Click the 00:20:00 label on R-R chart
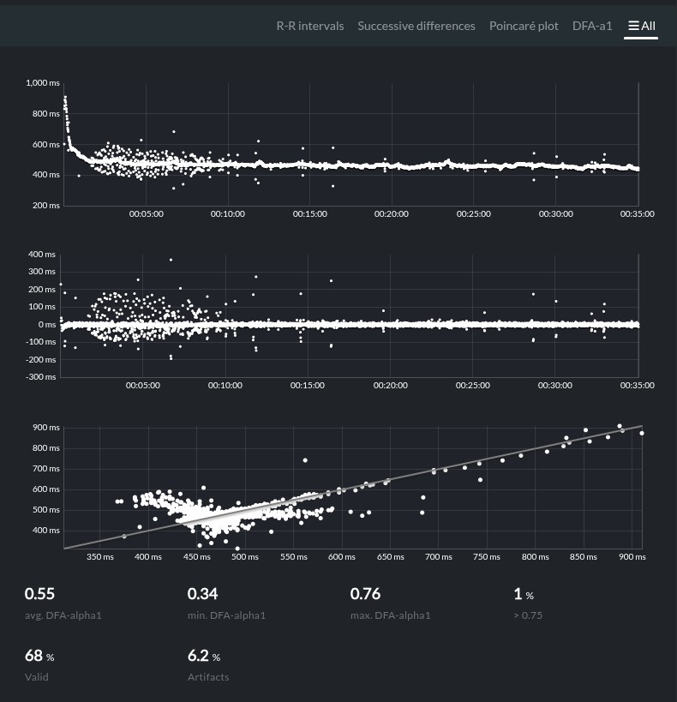 [392, 214]
